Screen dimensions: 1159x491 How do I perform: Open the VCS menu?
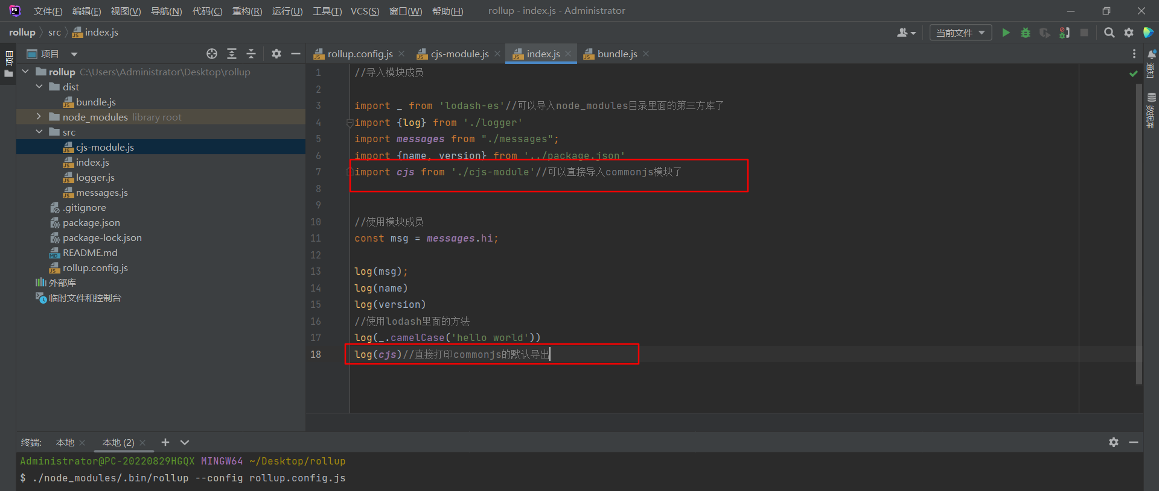click(365, 11)
